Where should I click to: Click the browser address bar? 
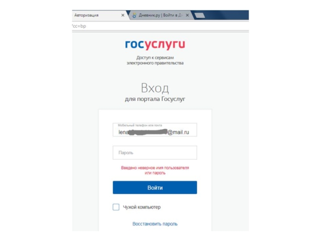click(x=160, y=26)
